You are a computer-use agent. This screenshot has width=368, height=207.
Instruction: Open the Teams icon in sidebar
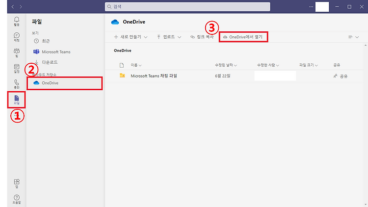[x=16, y=53]
